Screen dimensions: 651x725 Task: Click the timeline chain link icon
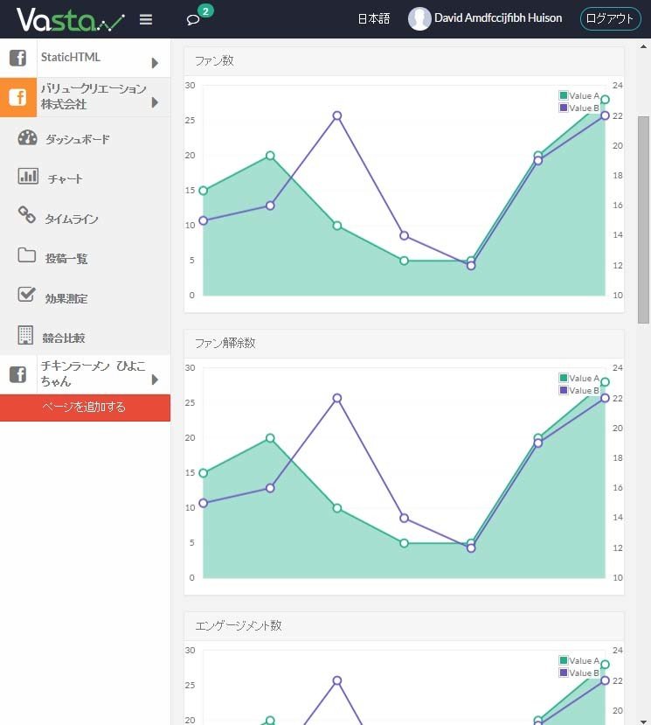coord(27,215)
